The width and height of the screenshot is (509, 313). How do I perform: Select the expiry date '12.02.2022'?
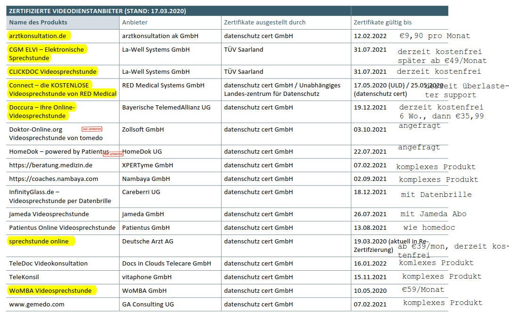pos(370,36)
